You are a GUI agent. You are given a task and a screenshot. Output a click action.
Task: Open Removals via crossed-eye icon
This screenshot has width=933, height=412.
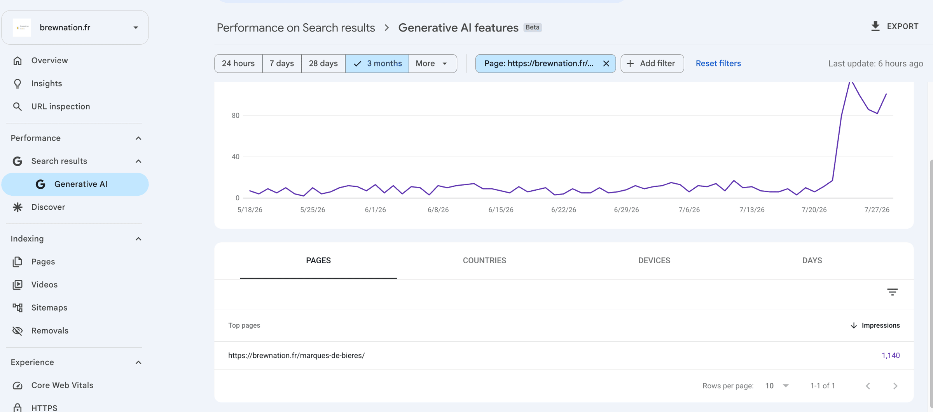[x=17, y=330]
